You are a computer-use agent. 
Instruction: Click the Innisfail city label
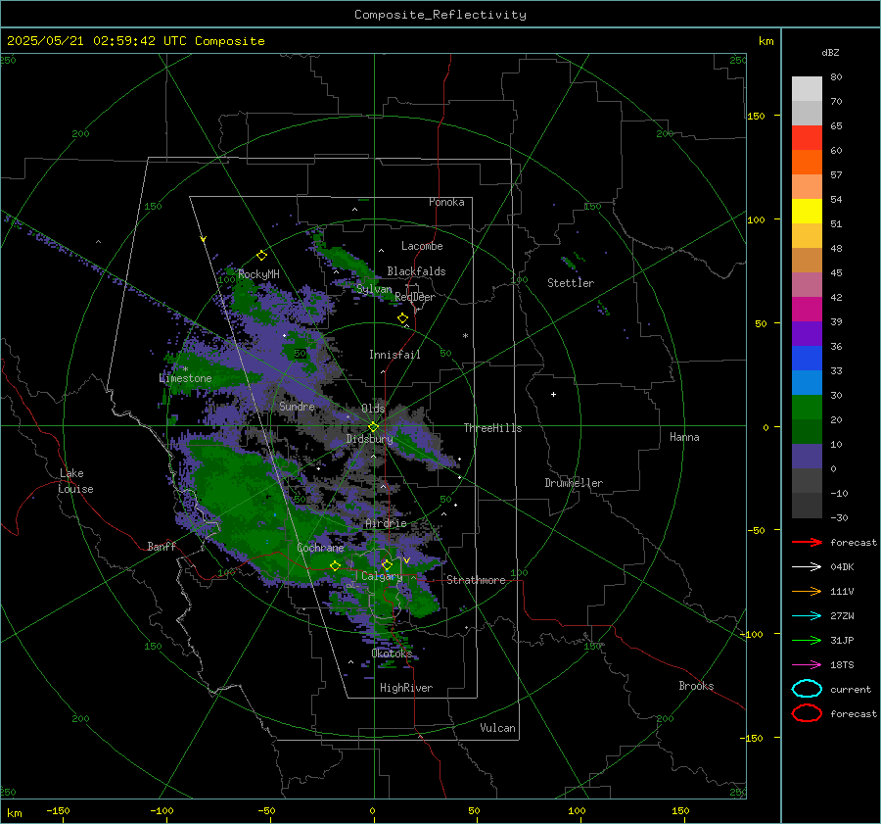tap(394, 355)
